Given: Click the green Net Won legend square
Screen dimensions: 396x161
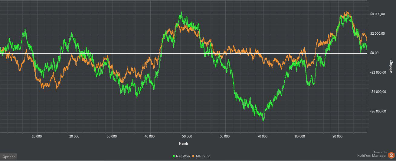Looking at the screenshot, I should 174,156.
